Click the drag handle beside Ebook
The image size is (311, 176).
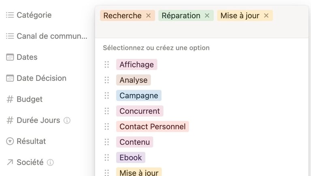coord(107,157)
